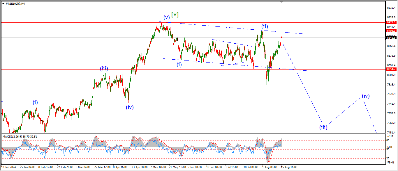
Task: Click the red 8479.9 price label
Action: [x=391, y=22]
